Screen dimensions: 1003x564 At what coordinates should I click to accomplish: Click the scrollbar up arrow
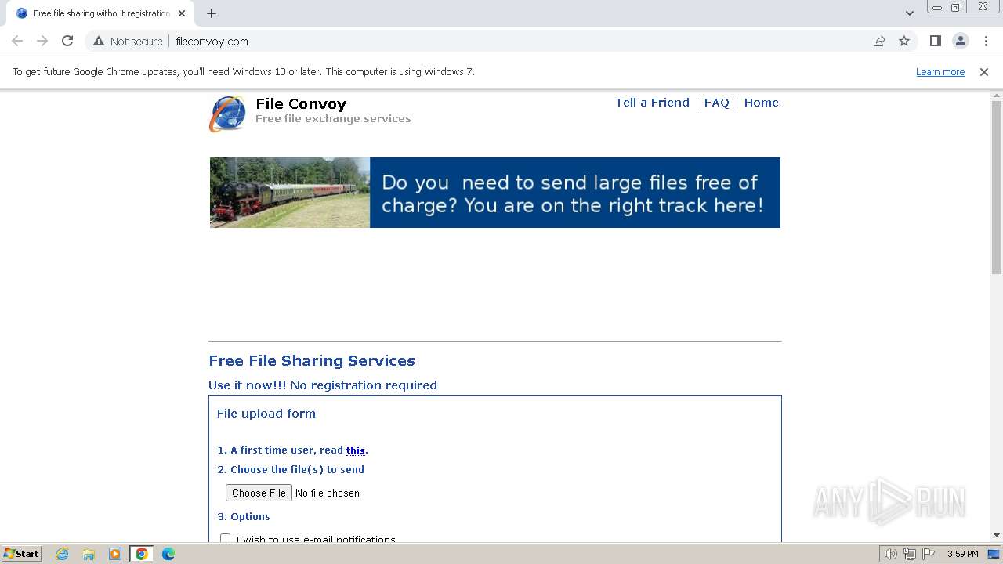coord(997,95)
